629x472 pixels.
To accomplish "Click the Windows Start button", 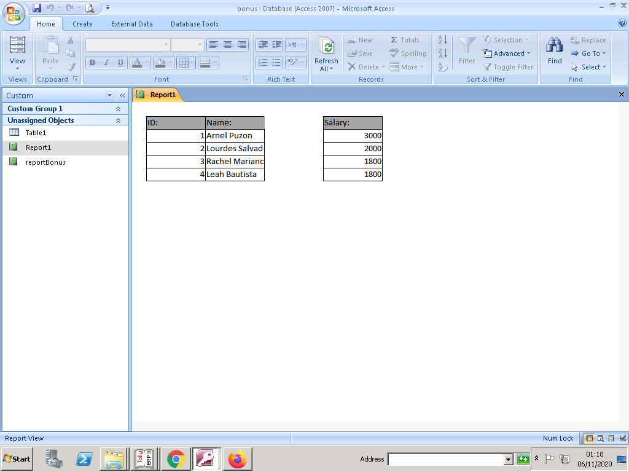I will 17,458.
